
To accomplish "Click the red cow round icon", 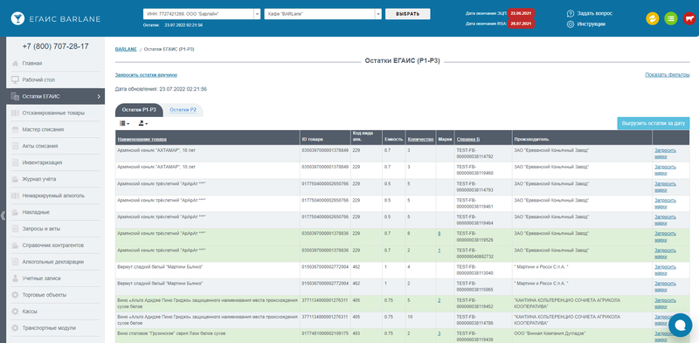I will coord(689,18).
